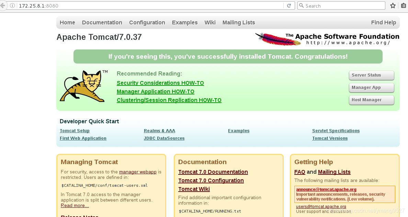Open Tomcat 7.0 Configuration link
This screenshot has width=408, height=217.
[x=211, y=181]
